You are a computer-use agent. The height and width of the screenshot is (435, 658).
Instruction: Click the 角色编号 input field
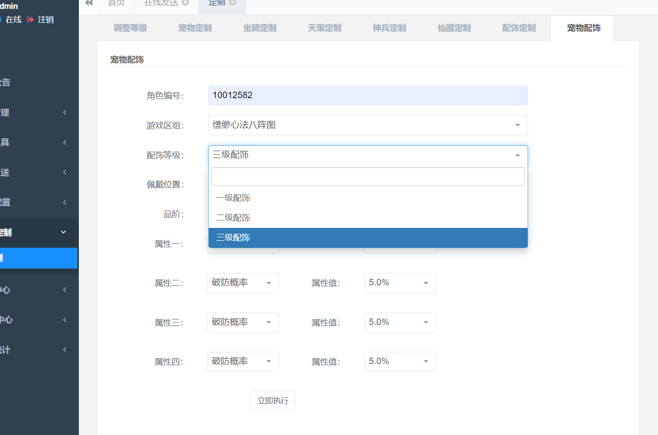[x=368, y=96]
